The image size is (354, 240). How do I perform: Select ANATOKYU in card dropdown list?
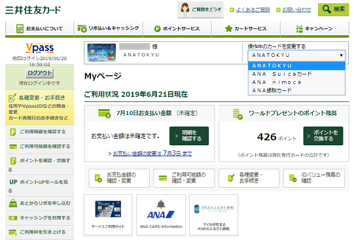tap(296, 65)
